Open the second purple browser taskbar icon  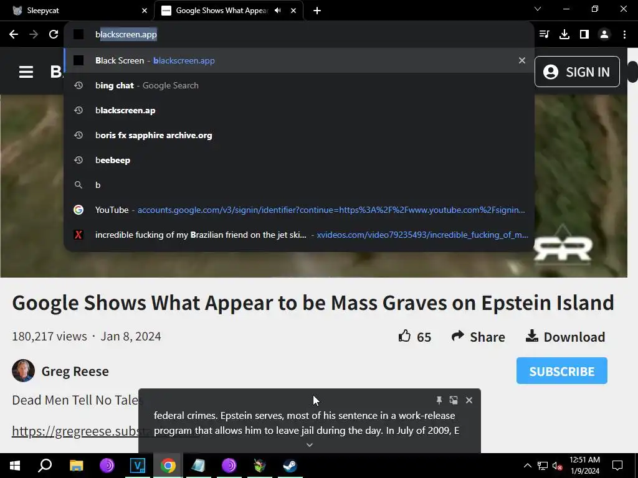[229, 466]
